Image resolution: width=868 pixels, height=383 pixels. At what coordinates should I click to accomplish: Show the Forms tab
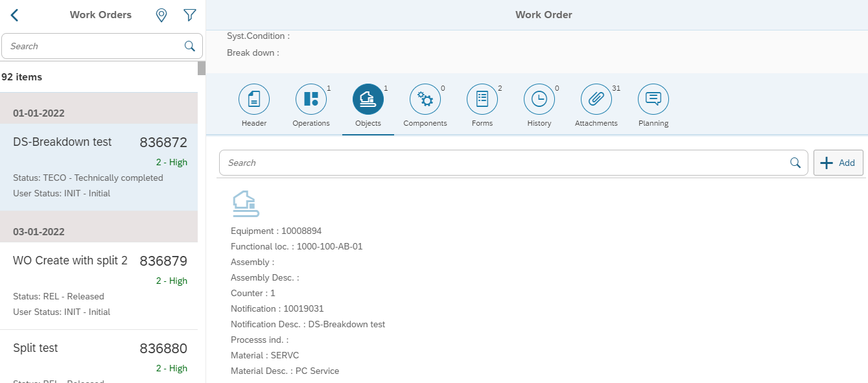click(482, 99)
